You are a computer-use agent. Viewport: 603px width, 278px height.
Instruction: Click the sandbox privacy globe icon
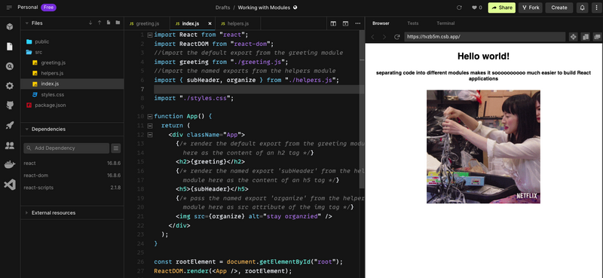295,8
